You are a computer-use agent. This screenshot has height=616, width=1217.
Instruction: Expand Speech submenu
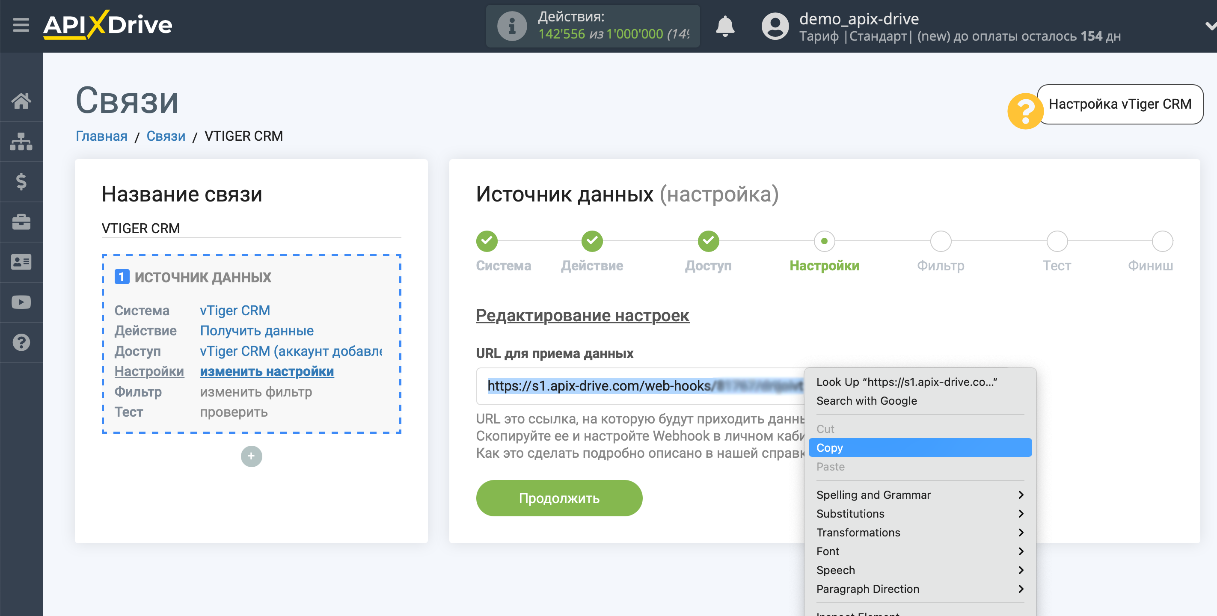[920, 570]
